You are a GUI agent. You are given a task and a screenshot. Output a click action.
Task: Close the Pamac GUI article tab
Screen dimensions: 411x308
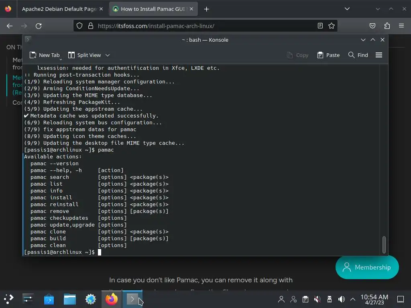(x=191, y=9)
